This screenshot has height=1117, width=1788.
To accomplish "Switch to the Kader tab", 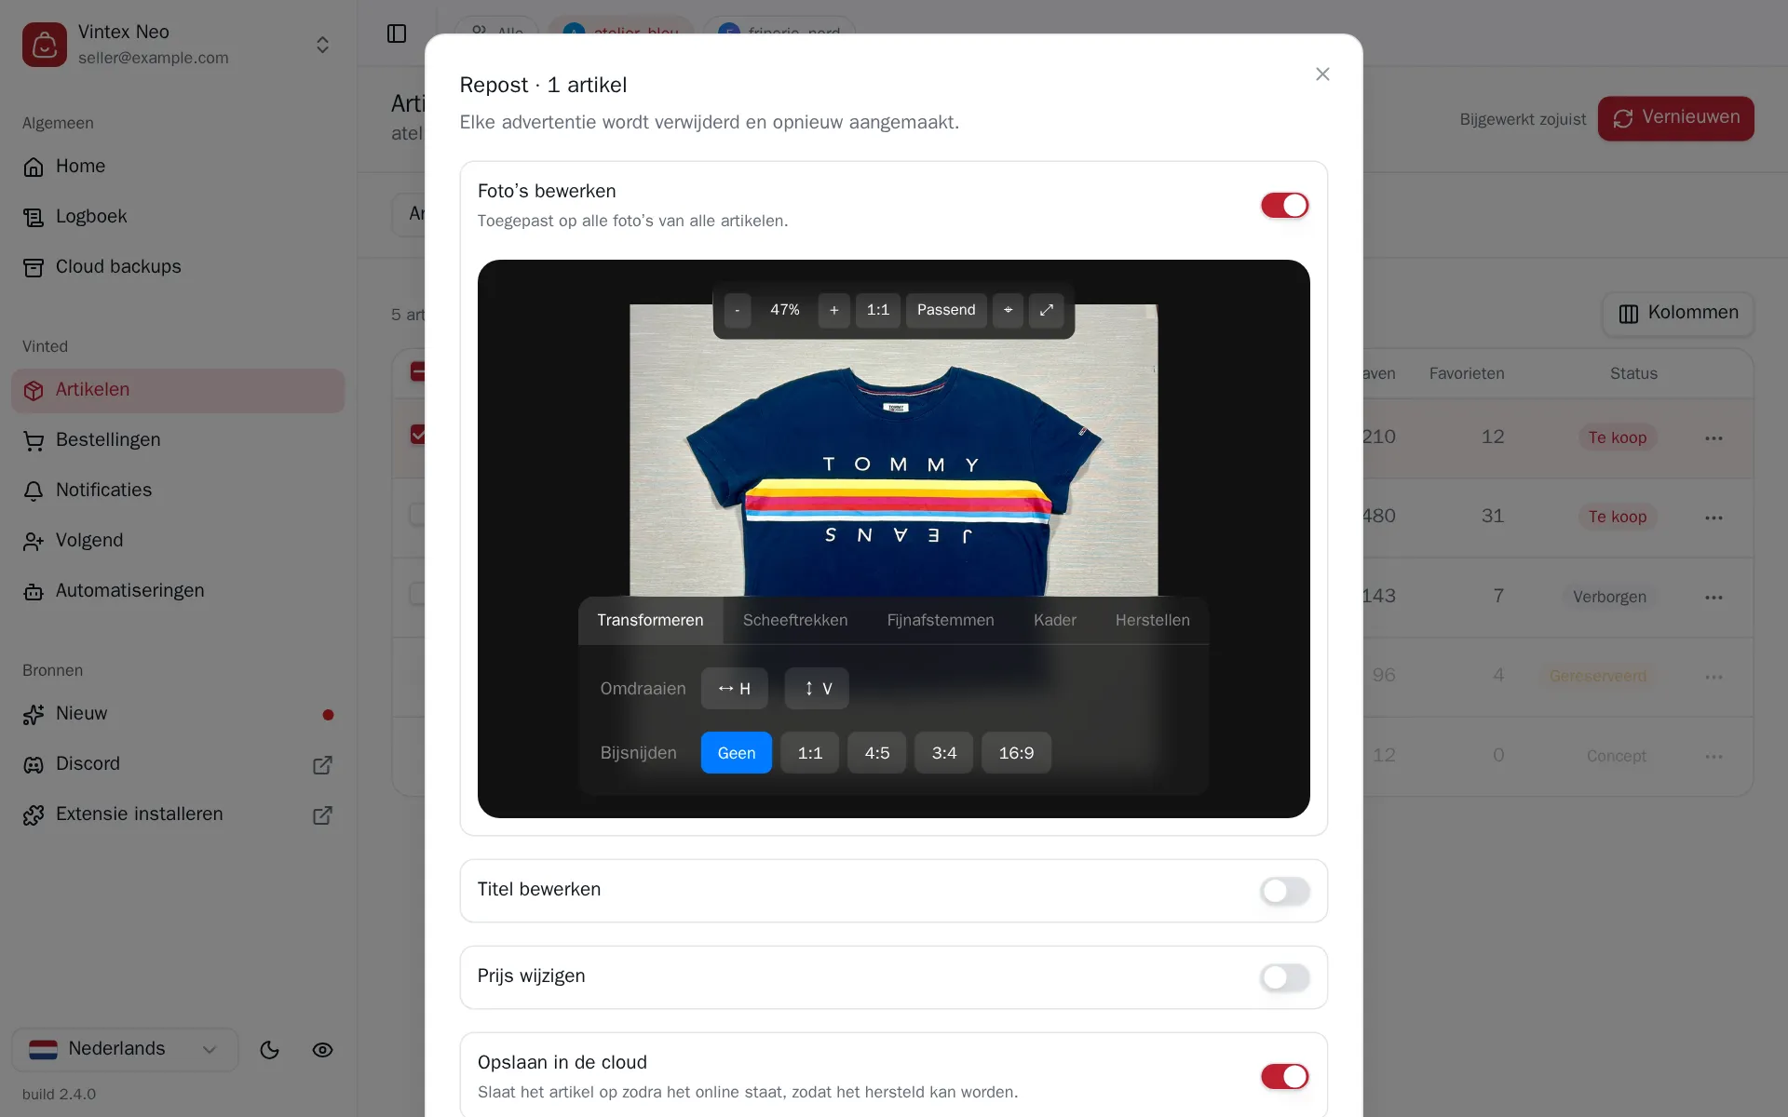I will [x=1055, y=620].
